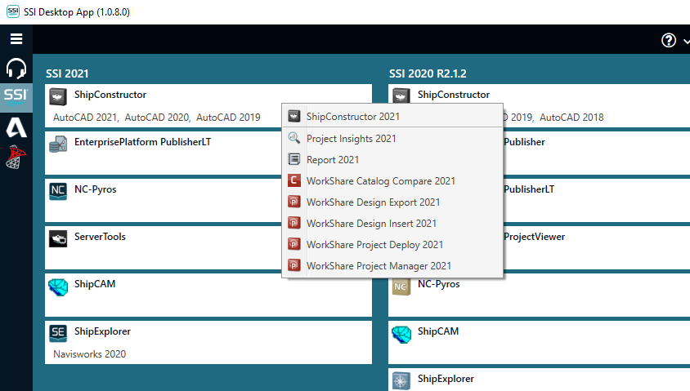This screenshot has height=391, width=690.
Task: Click the help question mark icon
Action: [669, 41]
